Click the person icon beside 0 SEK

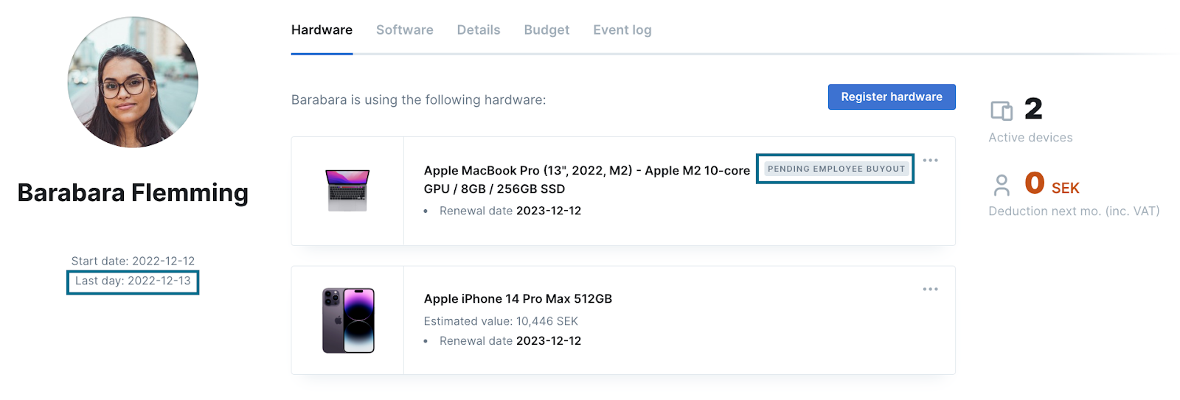coord(1002,185)
